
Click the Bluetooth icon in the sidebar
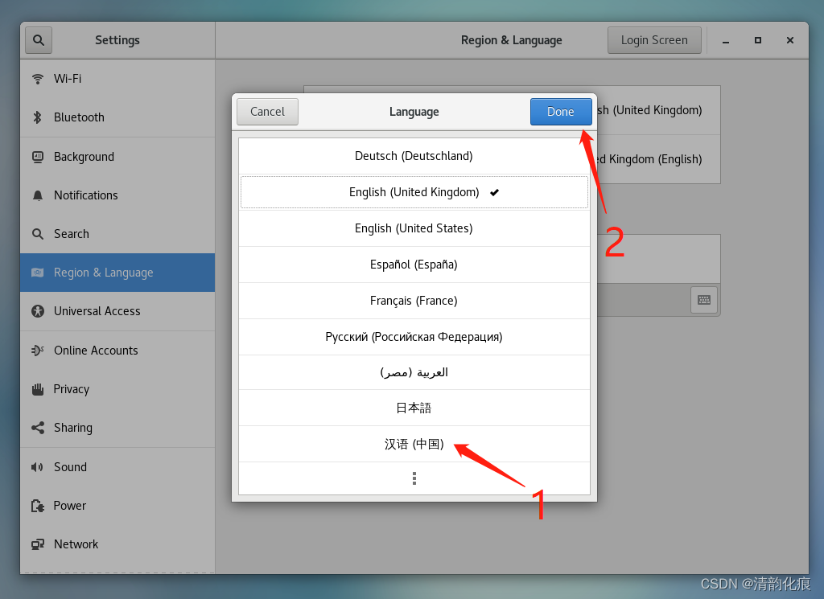click(x=37, y=117)
